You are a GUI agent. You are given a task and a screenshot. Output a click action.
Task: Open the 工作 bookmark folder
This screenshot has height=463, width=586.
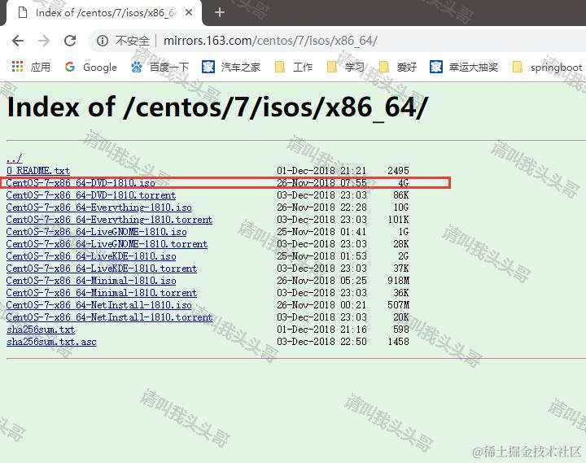pos(293,67)
